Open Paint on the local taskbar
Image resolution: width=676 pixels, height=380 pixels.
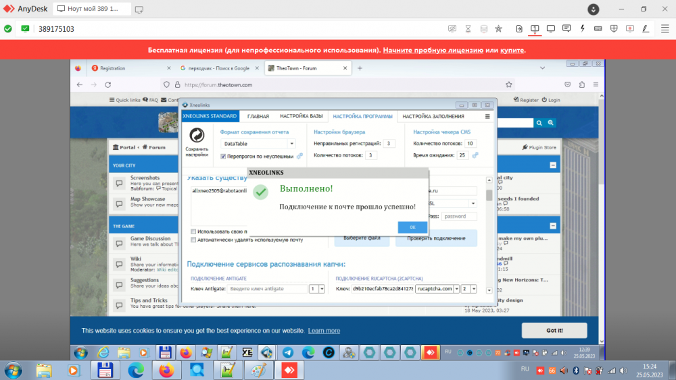(259, 370)
